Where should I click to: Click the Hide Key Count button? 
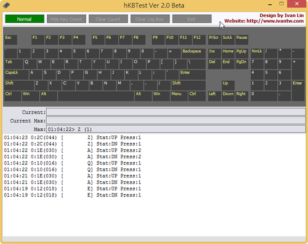pyautogui.click(x=67, y=19)
